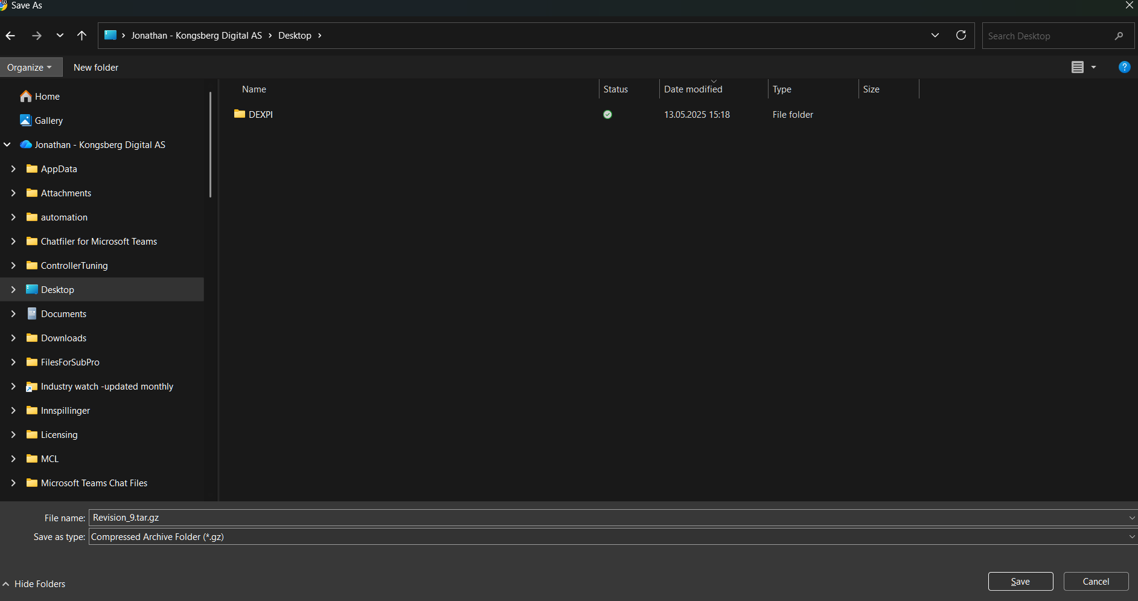Open the Help question mark icon

[1124, 67]
